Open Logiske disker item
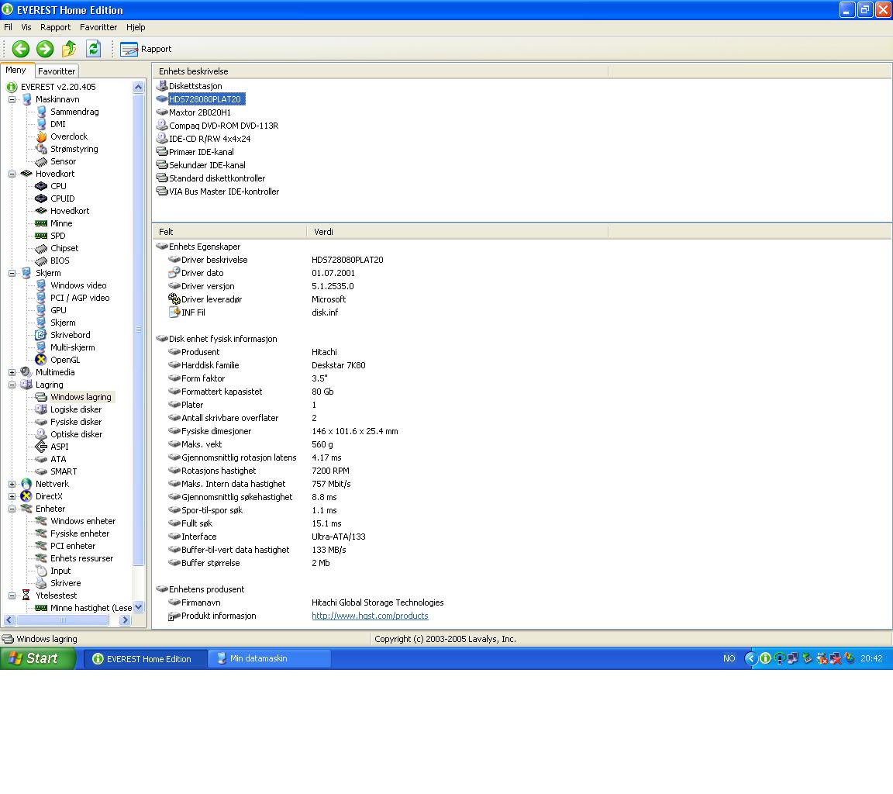The width and height of the screenshot is (893, 794). (68, 409)
